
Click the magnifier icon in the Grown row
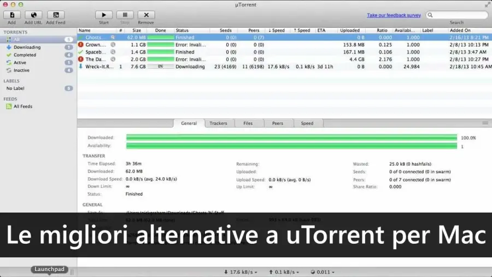(113, 45)
